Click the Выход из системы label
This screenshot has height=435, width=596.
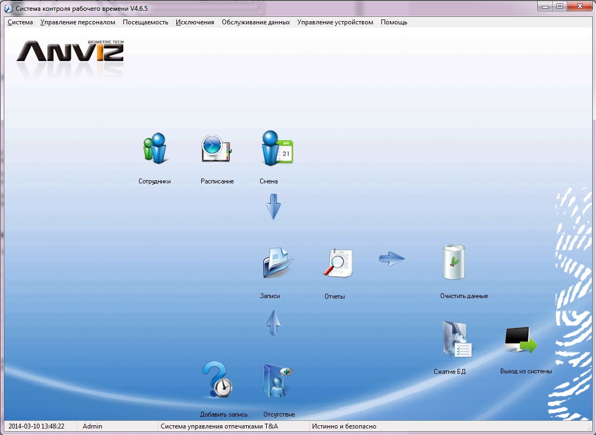(x=526, y=371)
